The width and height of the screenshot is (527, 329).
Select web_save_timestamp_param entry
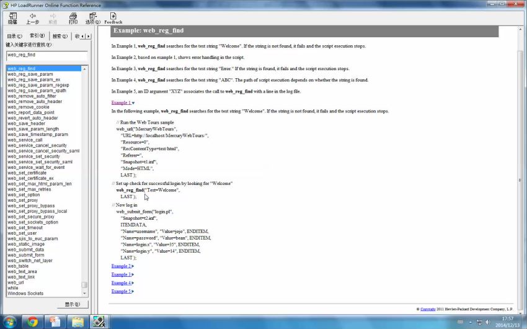pyautogui.click(x=38, y=135)
